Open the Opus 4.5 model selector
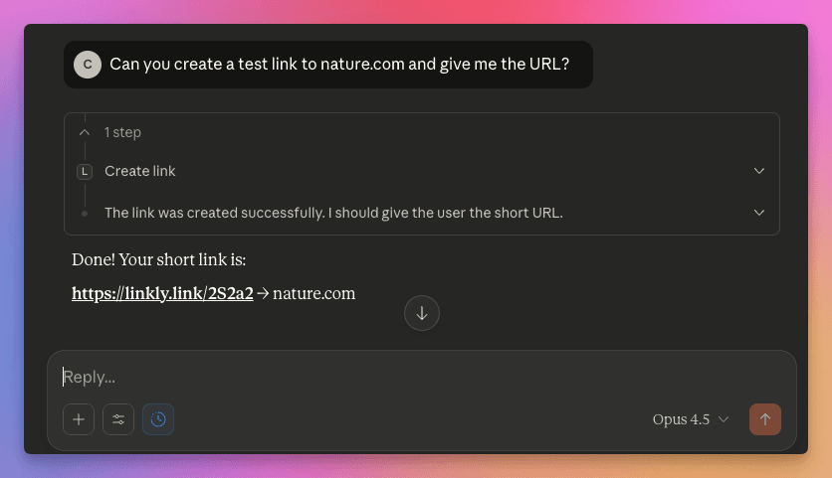Screen dimensions: 832x478 (691, 419)
